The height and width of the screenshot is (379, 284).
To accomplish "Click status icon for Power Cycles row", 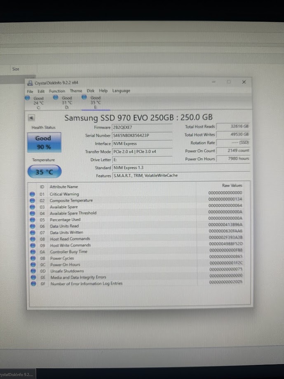I will click(x=33, y=258).
